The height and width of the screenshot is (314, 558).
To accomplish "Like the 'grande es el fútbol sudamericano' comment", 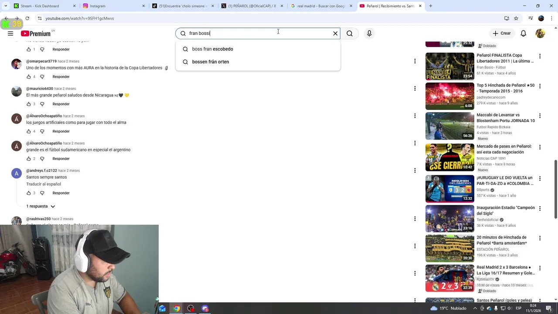I will [29, 159].
